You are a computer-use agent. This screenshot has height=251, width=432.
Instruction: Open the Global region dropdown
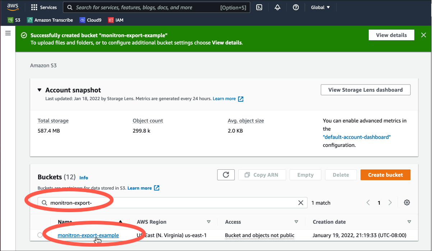pos(320,7)
